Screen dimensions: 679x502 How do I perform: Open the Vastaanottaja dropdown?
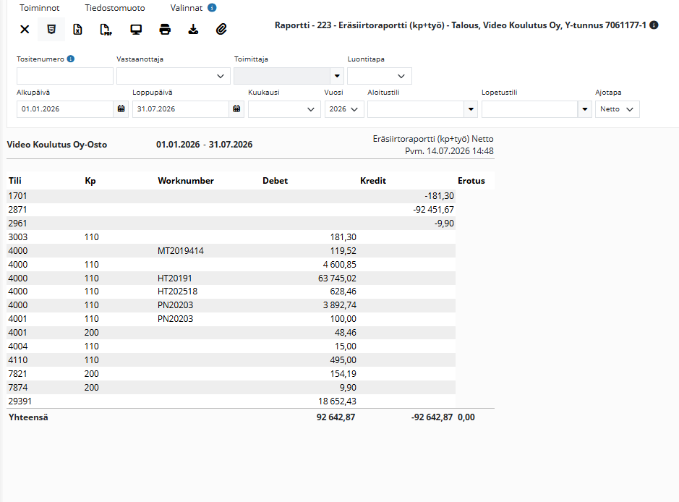[x=174, y=76]
